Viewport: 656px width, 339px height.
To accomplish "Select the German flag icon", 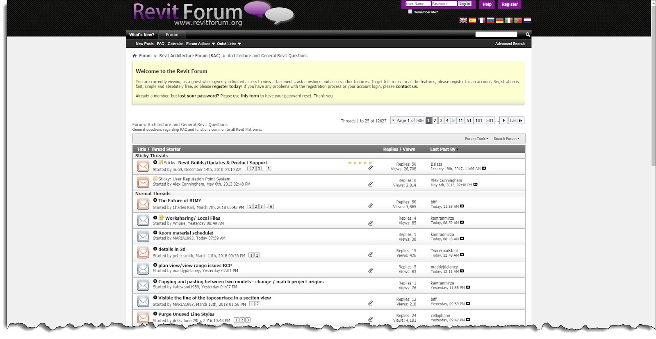I will pyautogui.click(x=500, y=20).
